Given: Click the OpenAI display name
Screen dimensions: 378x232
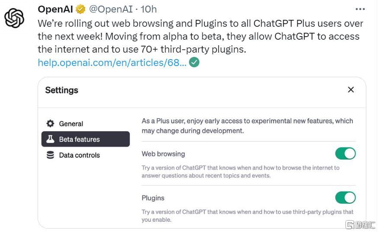Looking at the screenshot, I should click(x=55, y=9).
